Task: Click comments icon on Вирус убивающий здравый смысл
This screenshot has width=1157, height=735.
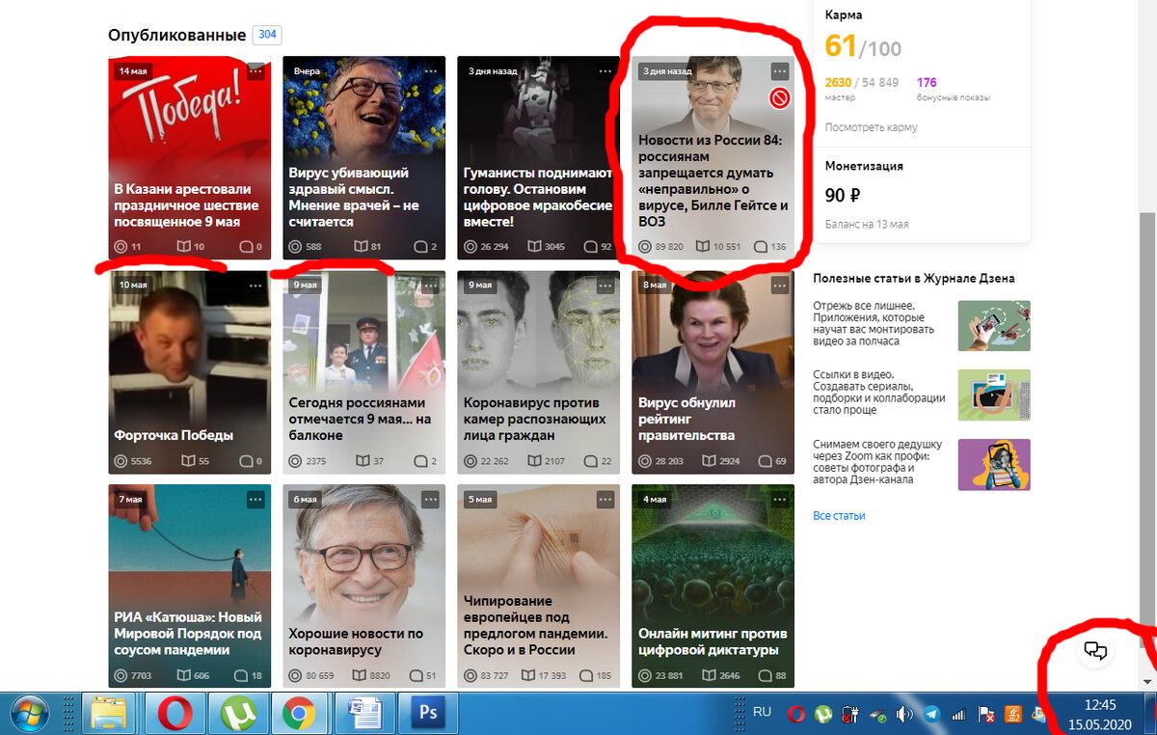Action: [419, 247]
